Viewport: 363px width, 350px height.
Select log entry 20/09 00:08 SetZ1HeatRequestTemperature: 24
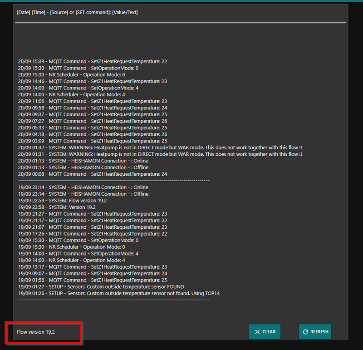click(x=93, y=174)
